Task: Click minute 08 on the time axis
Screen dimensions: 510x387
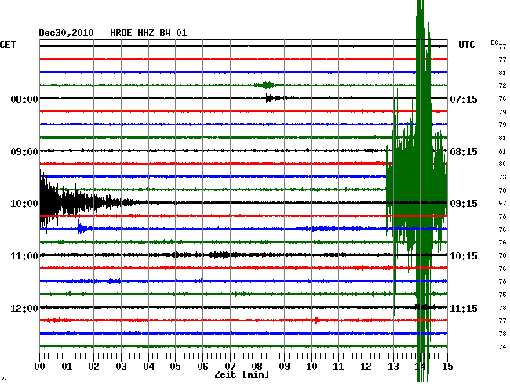Action: tap(257, 366)
